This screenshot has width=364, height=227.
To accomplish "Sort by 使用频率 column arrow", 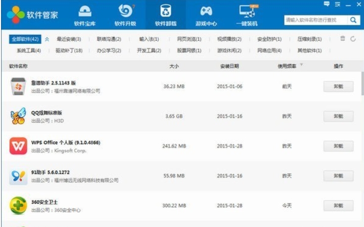I will click(x=302, y=66).
